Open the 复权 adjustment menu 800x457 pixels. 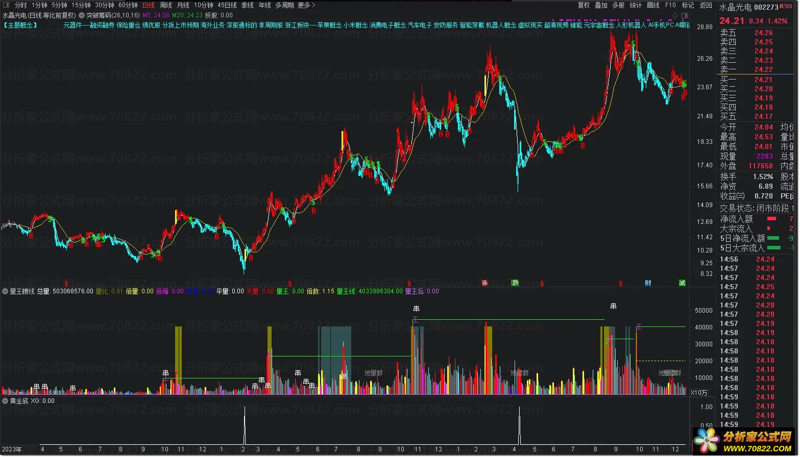point(584,5)
